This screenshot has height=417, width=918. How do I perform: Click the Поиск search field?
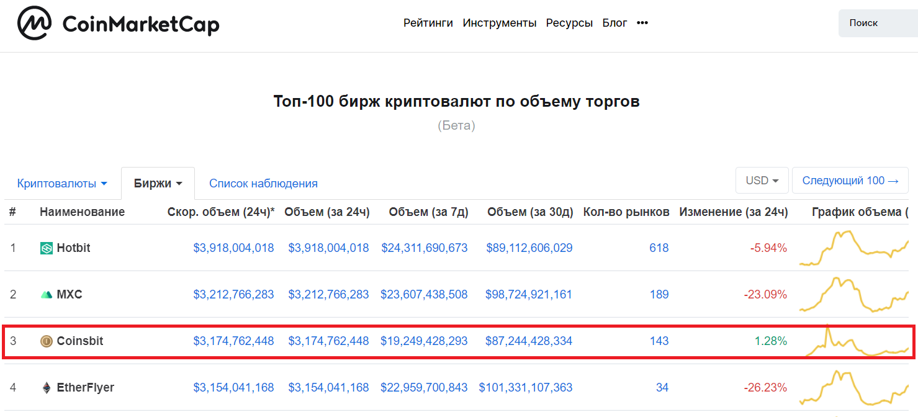coord(878,23)
